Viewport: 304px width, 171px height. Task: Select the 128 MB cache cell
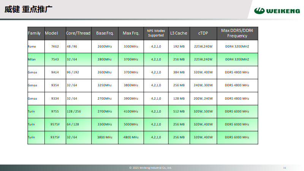click(x=179, y=98)
